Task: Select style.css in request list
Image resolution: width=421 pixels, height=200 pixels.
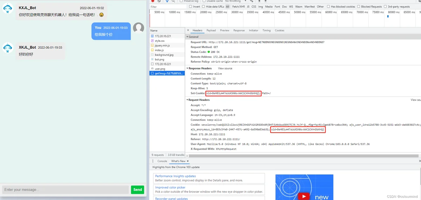Action: (167, 41)
